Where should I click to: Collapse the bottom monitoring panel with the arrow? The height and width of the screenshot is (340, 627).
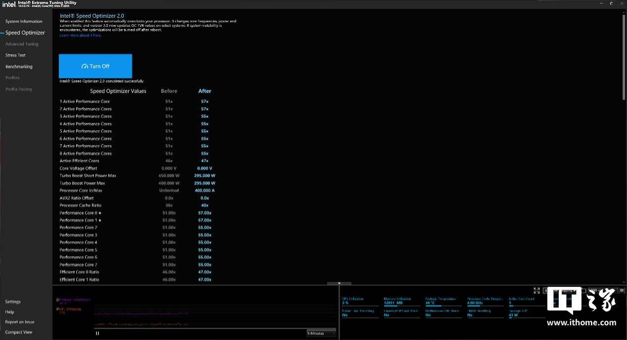click(x=339, y=284)
